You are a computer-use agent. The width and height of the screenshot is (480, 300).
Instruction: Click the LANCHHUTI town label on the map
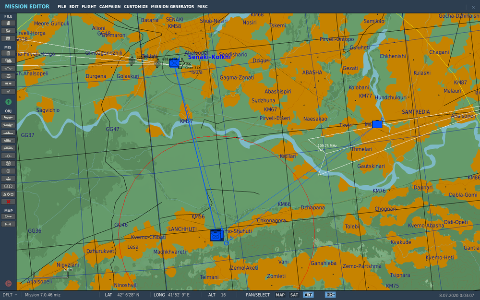pyautogui.click(x=182, y=229)
